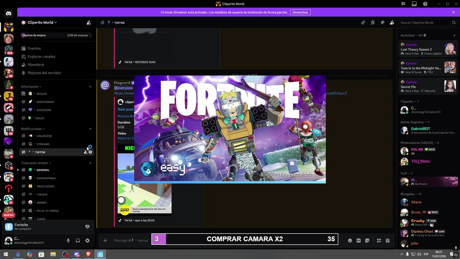Open sticker picker in message bar

pos(367,241)
